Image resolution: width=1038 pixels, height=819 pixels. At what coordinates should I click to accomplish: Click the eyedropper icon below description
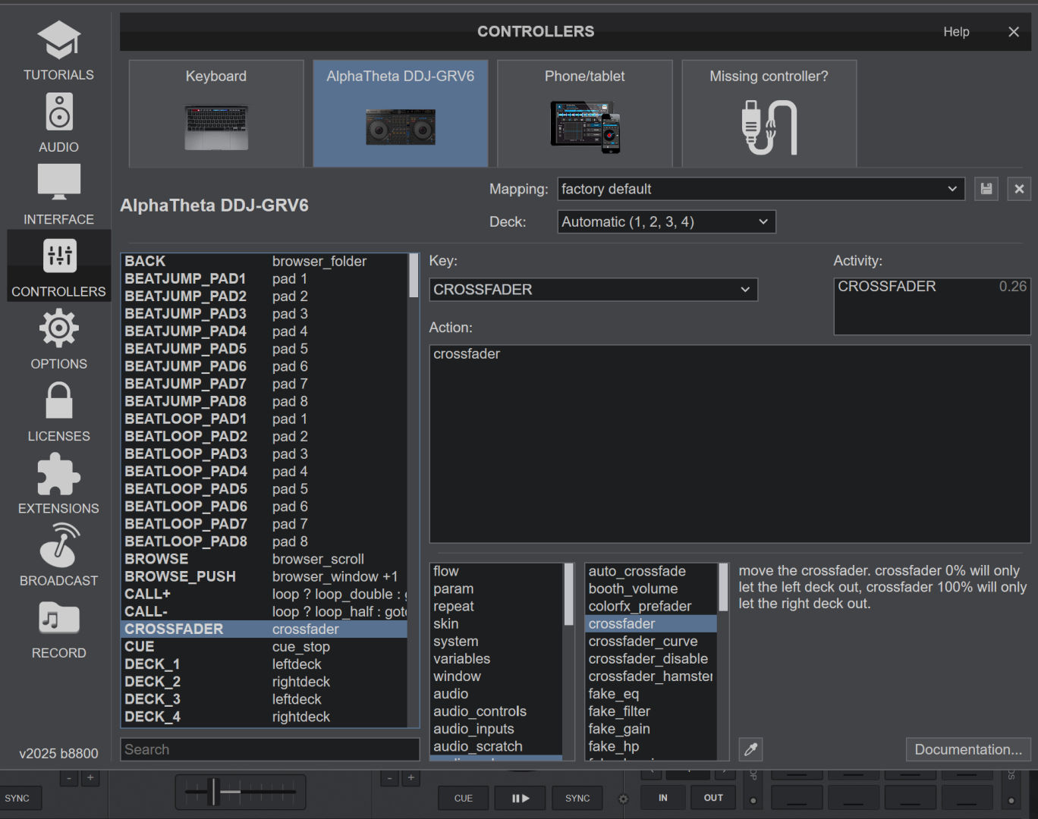[x=750, y=749]
